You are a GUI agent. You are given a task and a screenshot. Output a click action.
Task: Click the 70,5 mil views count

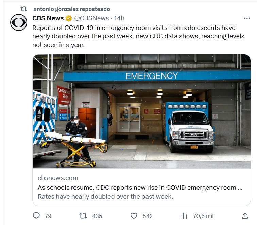point(203,216)
